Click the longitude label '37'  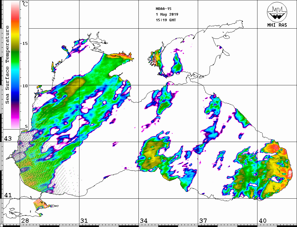[x=203, y=221]
